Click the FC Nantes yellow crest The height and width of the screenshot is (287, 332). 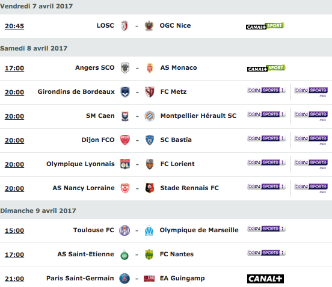point(149,255)
